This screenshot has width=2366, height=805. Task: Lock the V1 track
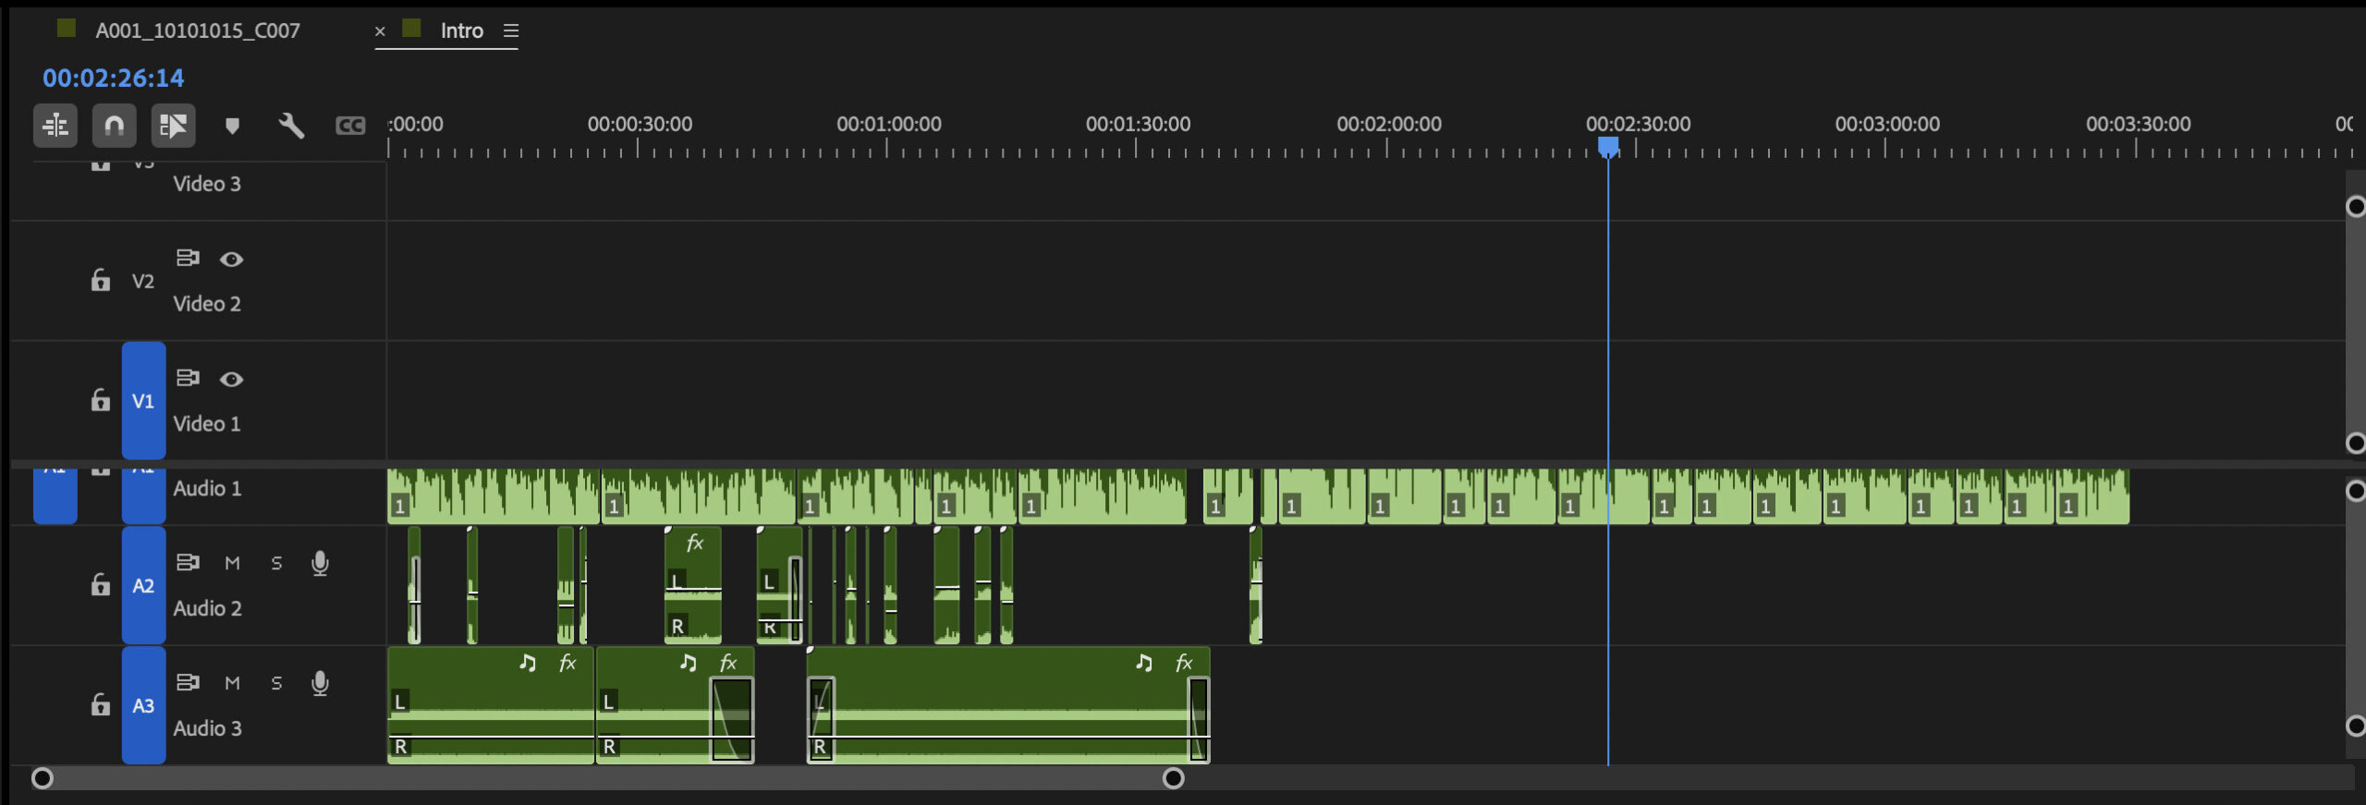click(x=100, y=400)
